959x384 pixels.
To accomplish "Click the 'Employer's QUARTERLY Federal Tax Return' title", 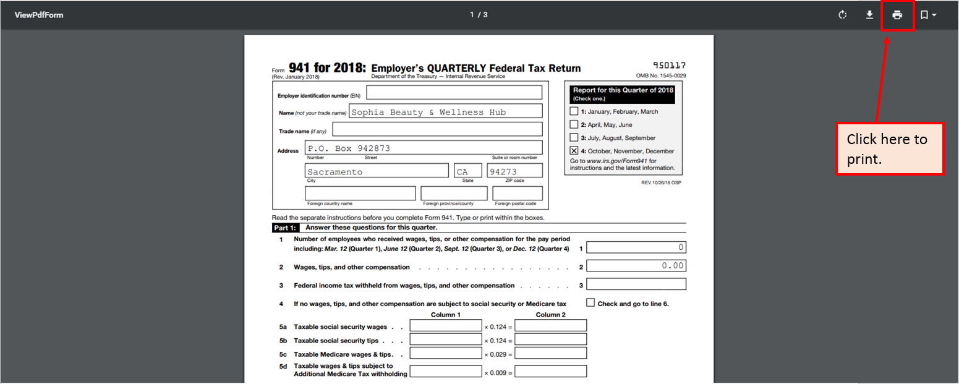I will (x=476, y=68).
